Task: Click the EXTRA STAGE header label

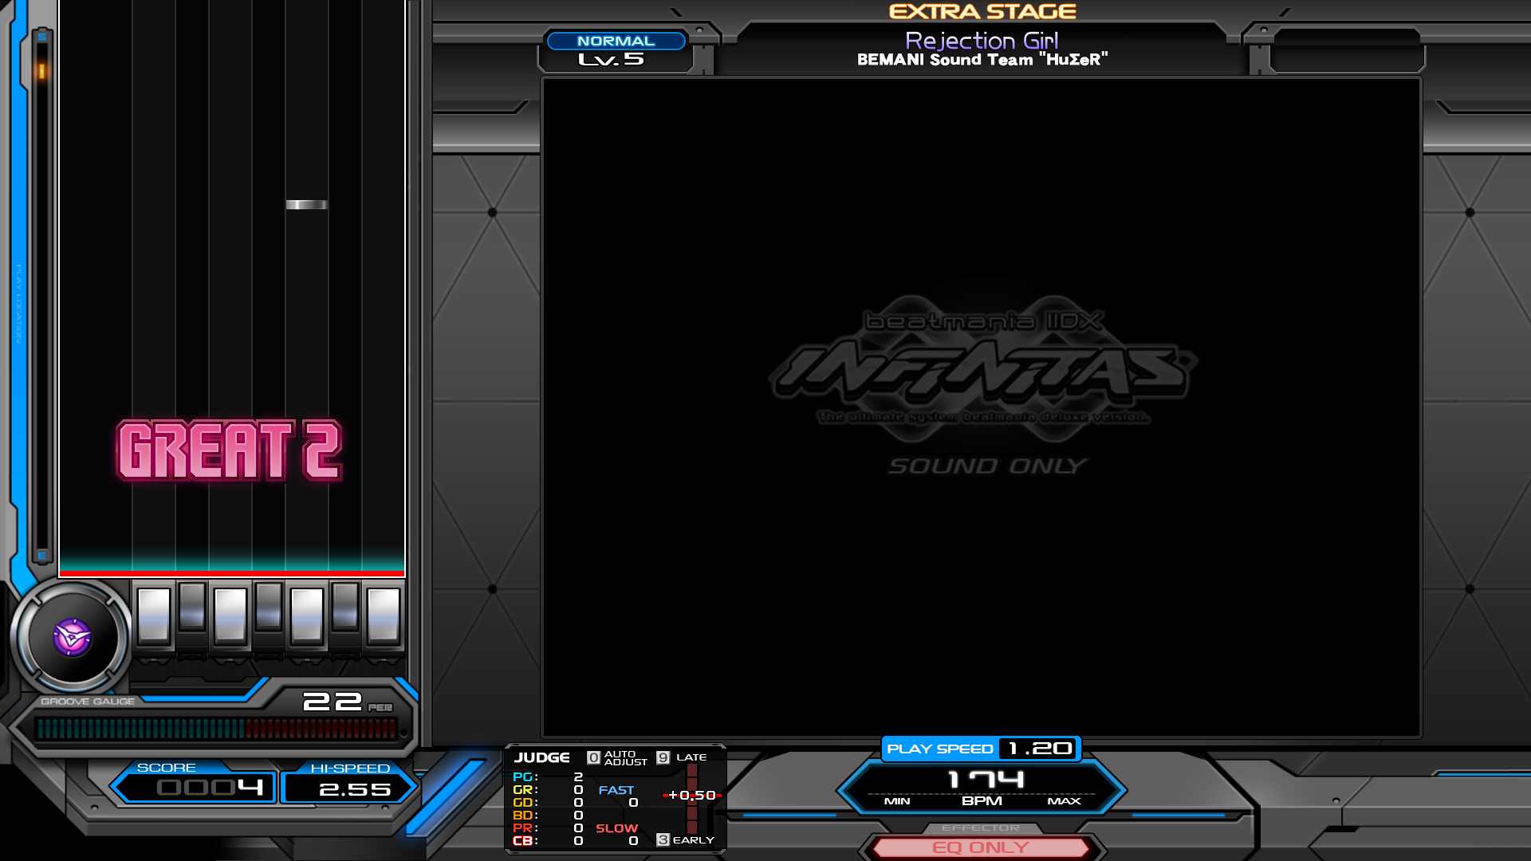Action: click(x=982, y=12)
